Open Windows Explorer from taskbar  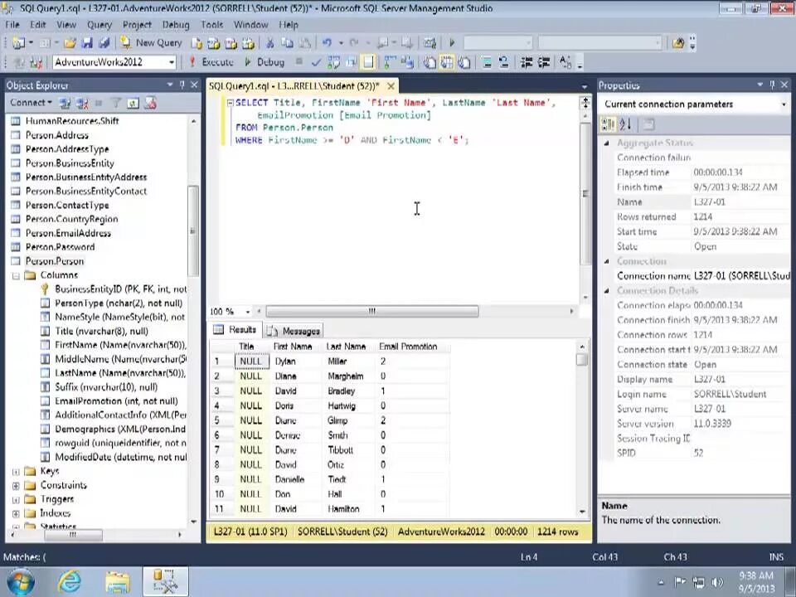tap(117, 582)
